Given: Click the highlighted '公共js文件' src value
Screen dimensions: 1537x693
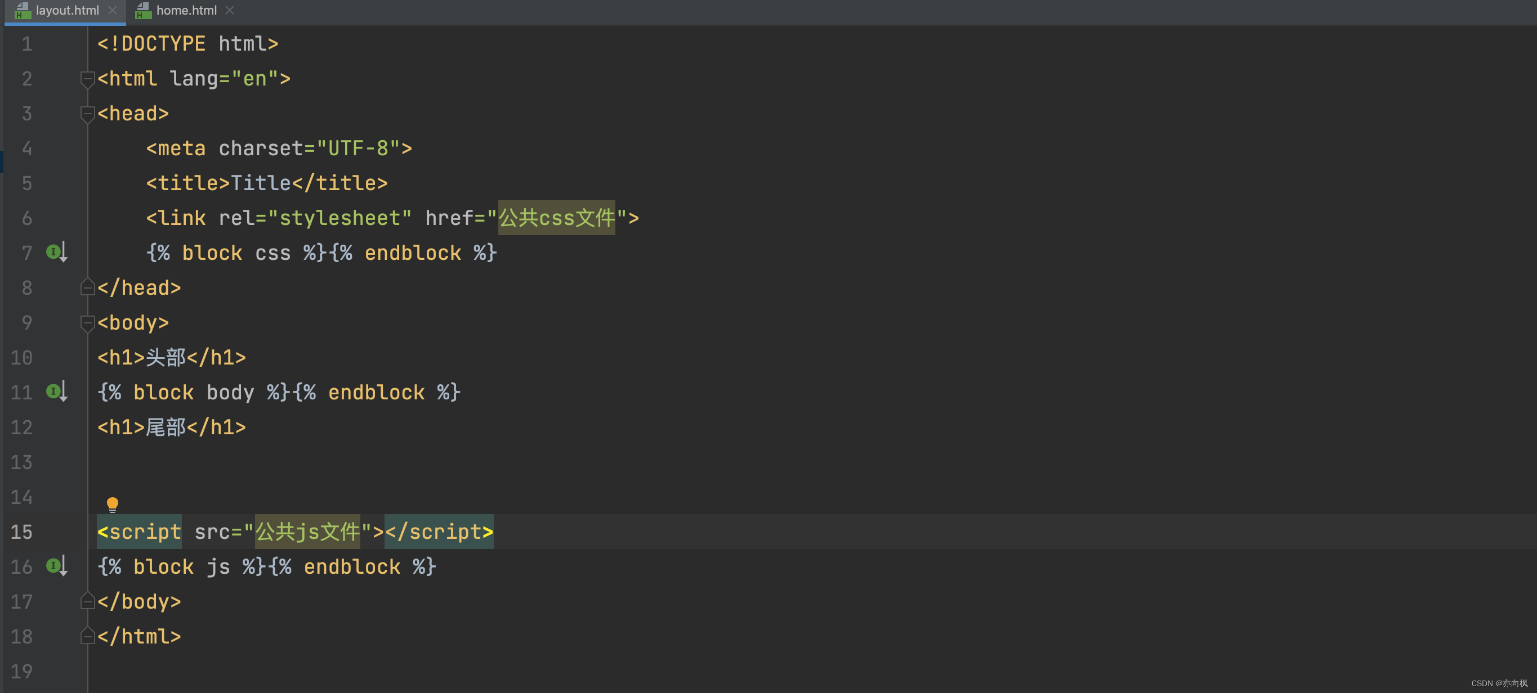Looking at the screenshot, I should click(x=307, y=532).
